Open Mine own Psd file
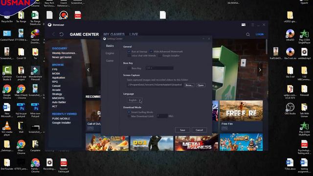This screenshot has width=313, height=176. 35,110
